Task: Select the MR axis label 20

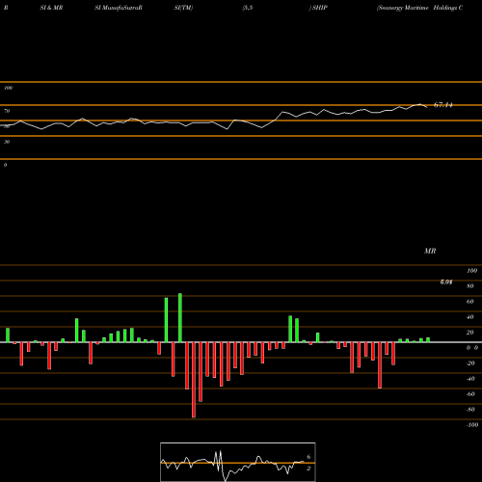Action: click(x=470, y=333)
